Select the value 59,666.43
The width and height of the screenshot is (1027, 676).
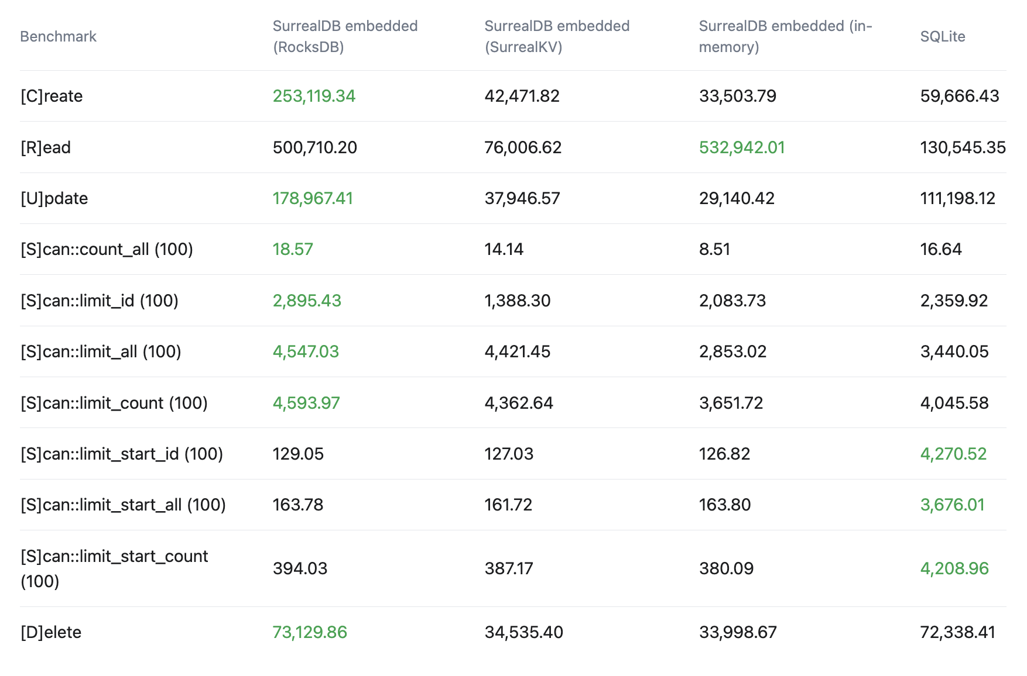click(960, 96)
